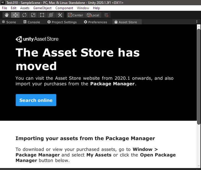Open the Help menu
This screenshot has height=170, width=201.
pos(96,8)
